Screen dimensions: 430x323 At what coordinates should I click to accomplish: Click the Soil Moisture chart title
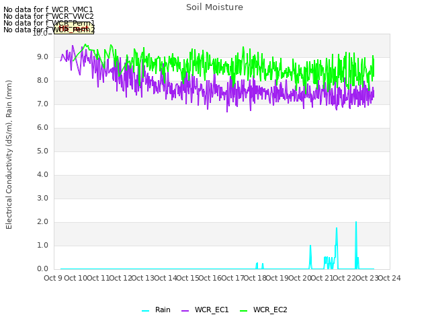(214, 7)
